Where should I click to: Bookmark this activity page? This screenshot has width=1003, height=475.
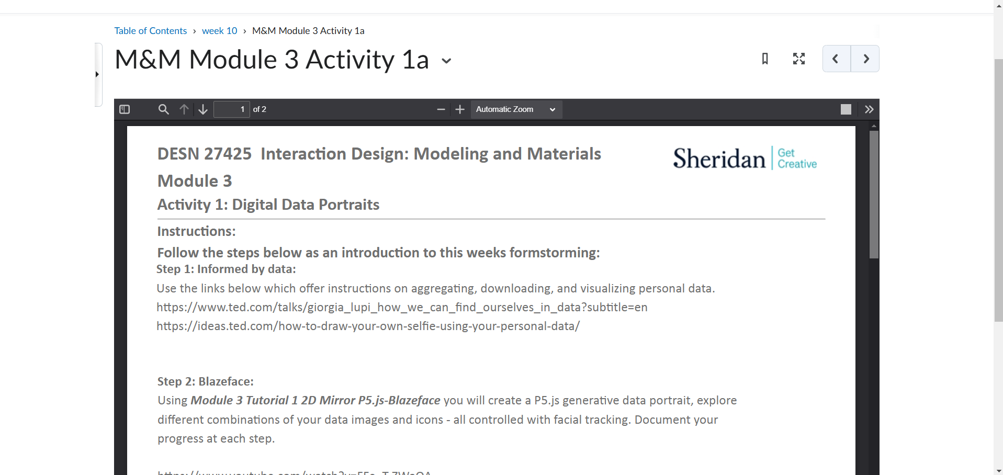click(x=764, y=59)
